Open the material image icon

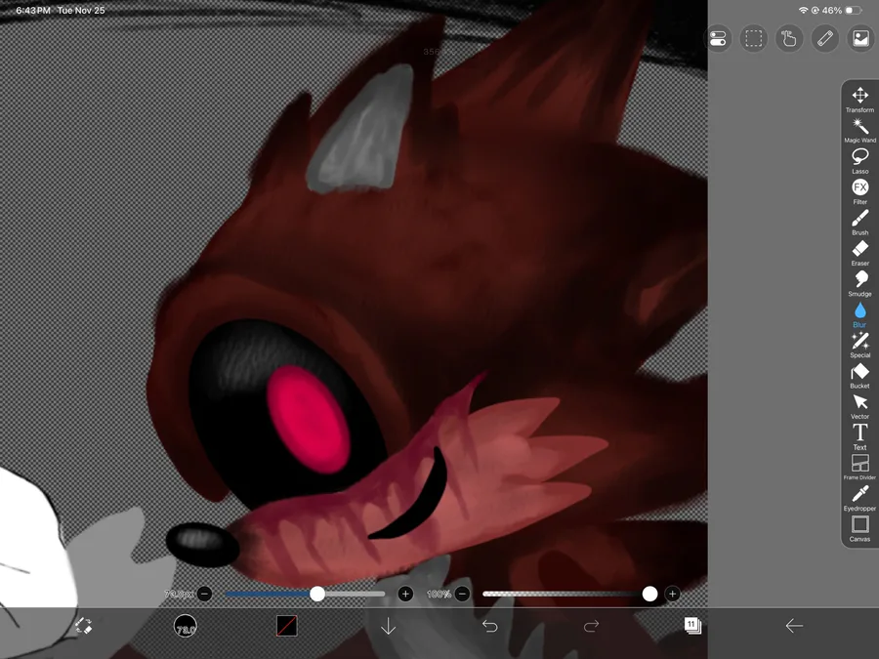(x=861, y=38)
